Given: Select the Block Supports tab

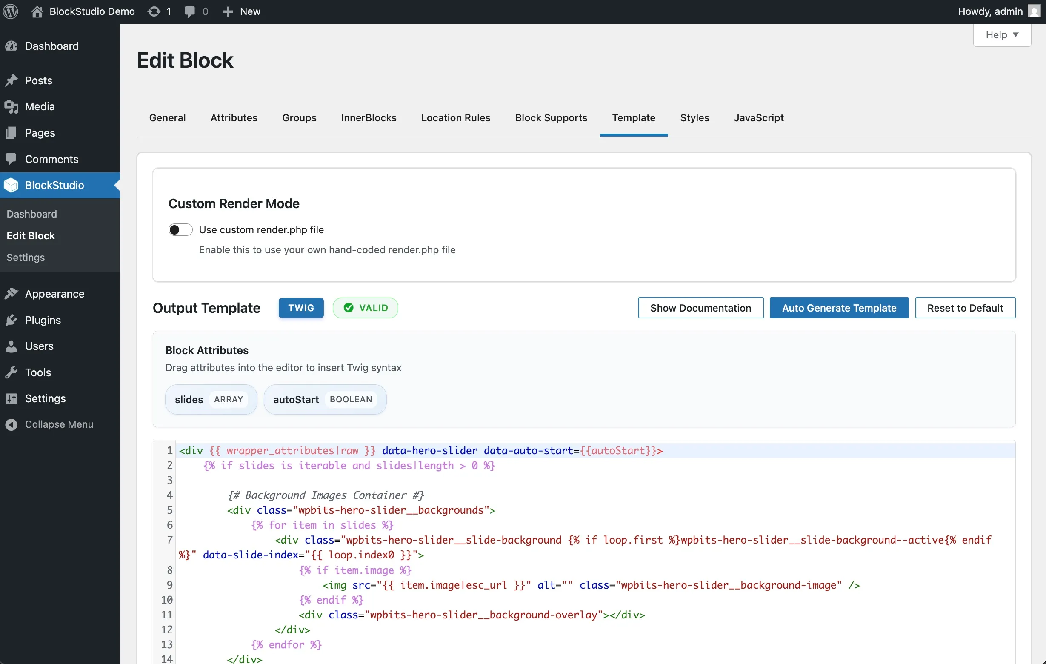Looking at the screenshot, I should point(551,118).
